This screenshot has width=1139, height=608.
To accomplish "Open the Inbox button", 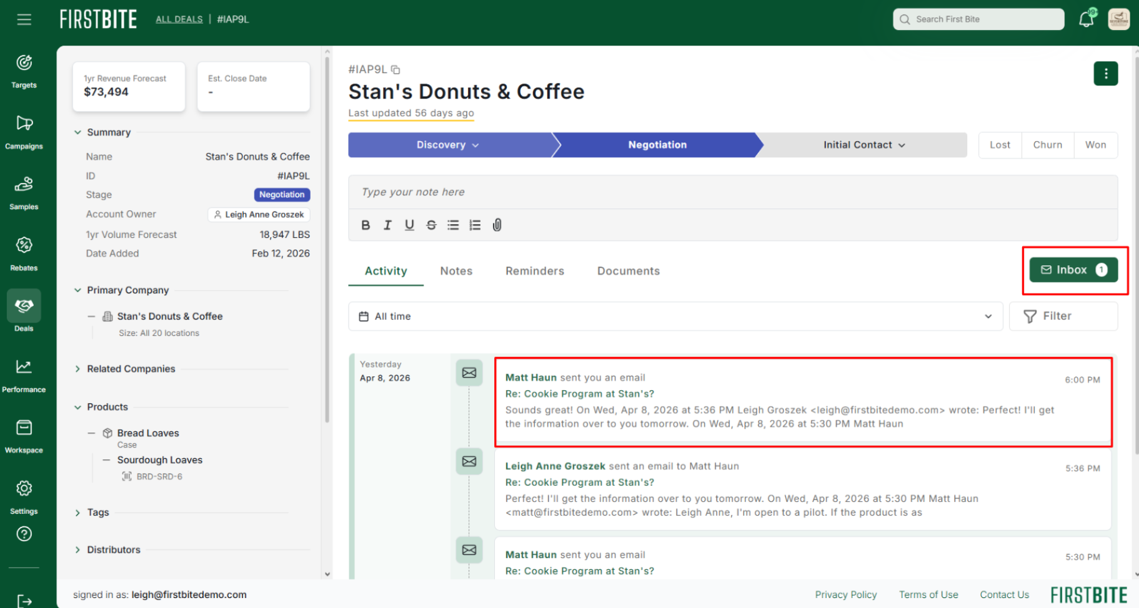I will (x=1073, y=270).
